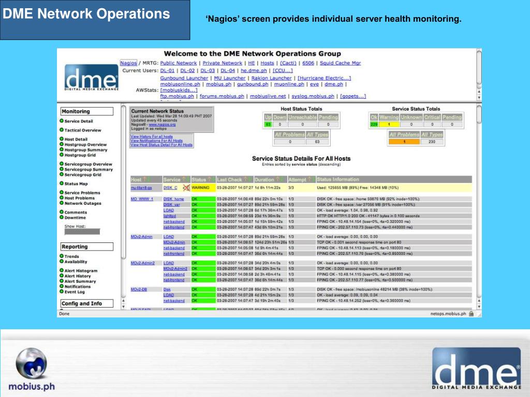Click the Critical service status header

432,117
